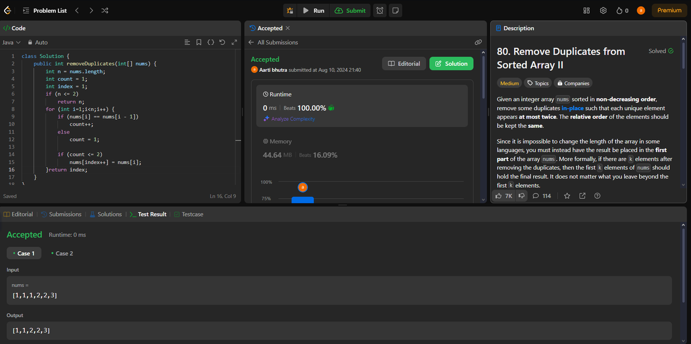The image size is (691, 344).
Task: Switch to the Submissions tab
Action: point(61,214)
